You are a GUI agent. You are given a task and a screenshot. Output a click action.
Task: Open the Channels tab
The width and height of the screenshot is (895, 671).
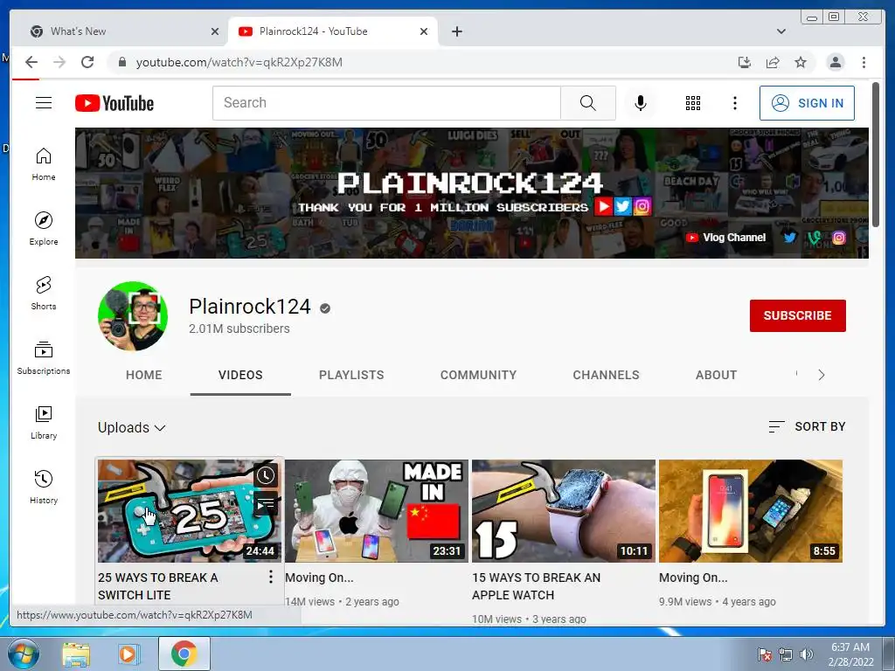[607, 375]
